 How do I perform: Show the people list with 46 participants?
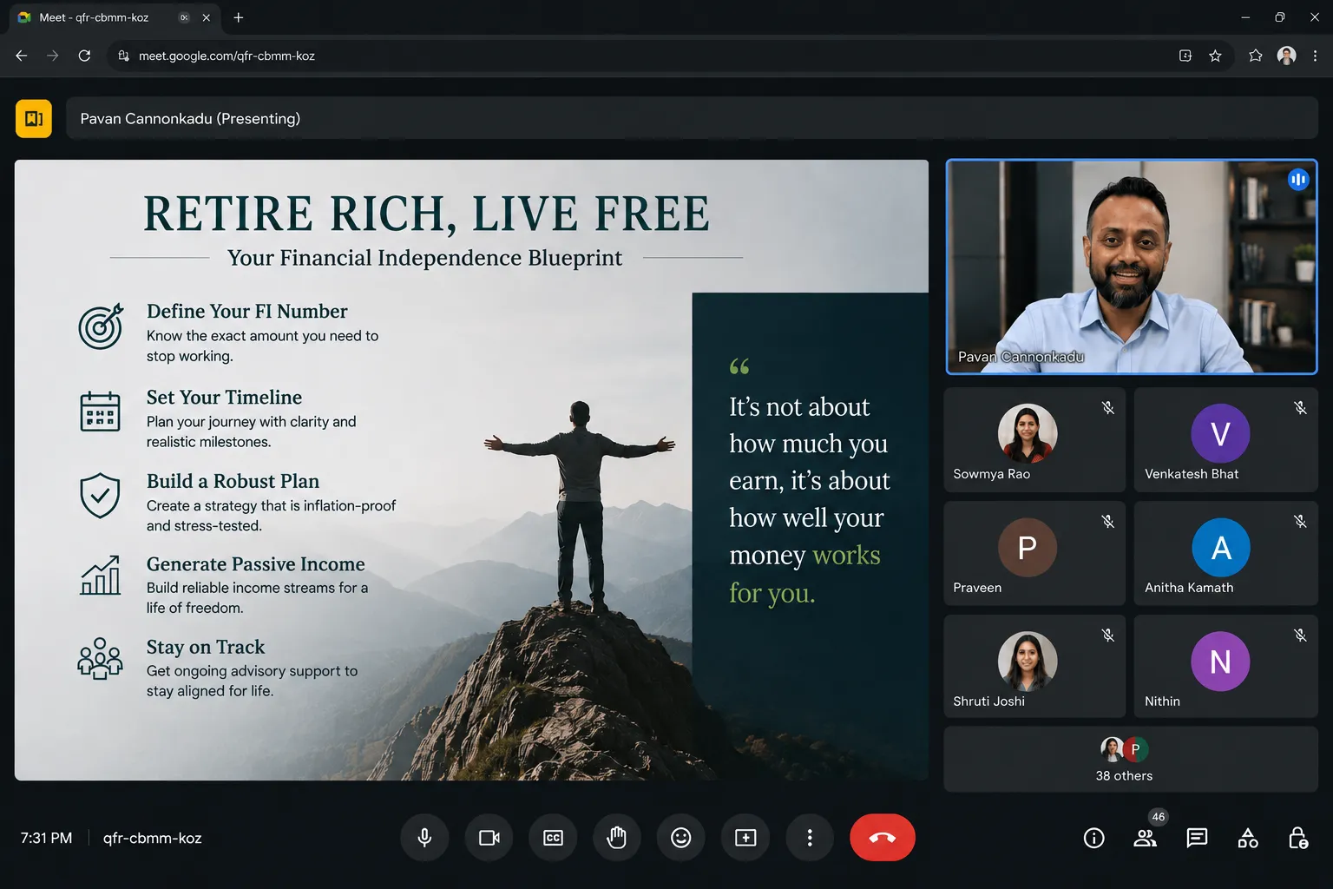(x=1146, y=838)
